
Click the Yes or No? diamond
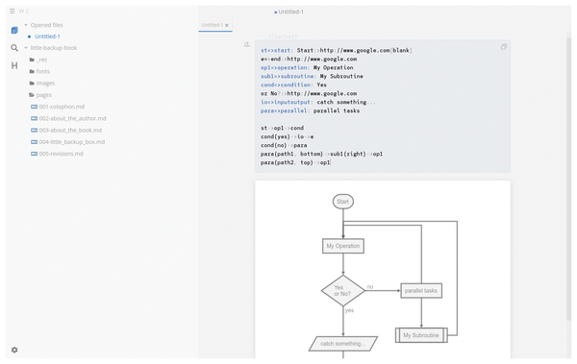(x=343, y=290)
